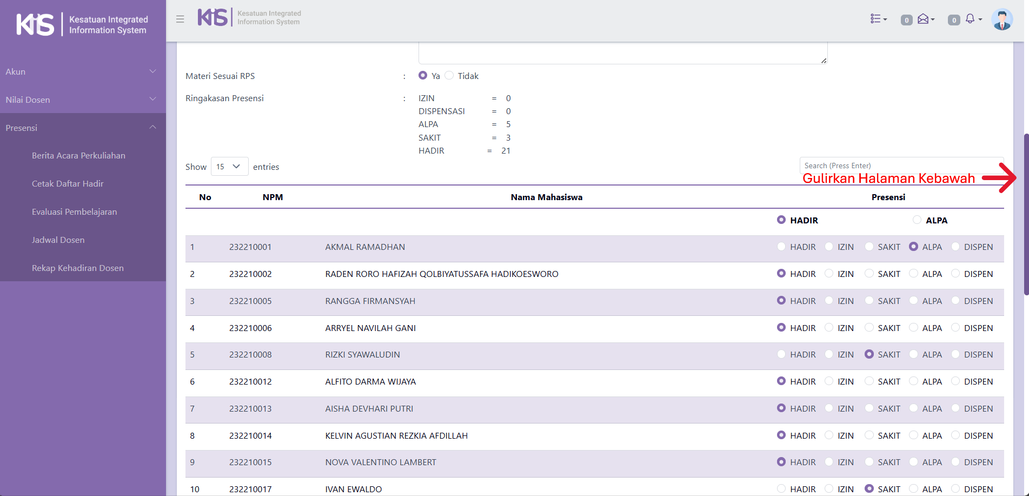Mark Akmal Ramadhan as HADIR

(x=781, y=247)
